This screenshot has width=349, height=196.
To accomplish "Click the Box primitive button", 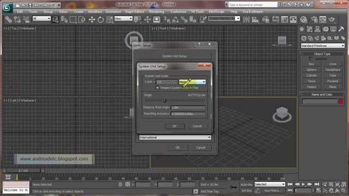I will [x=311, y=64].
